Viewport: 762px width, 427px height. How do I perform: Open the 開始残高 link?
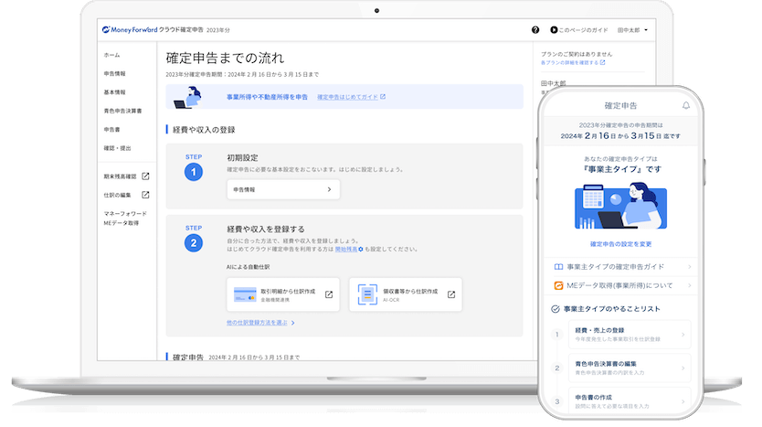pos(346,249)
